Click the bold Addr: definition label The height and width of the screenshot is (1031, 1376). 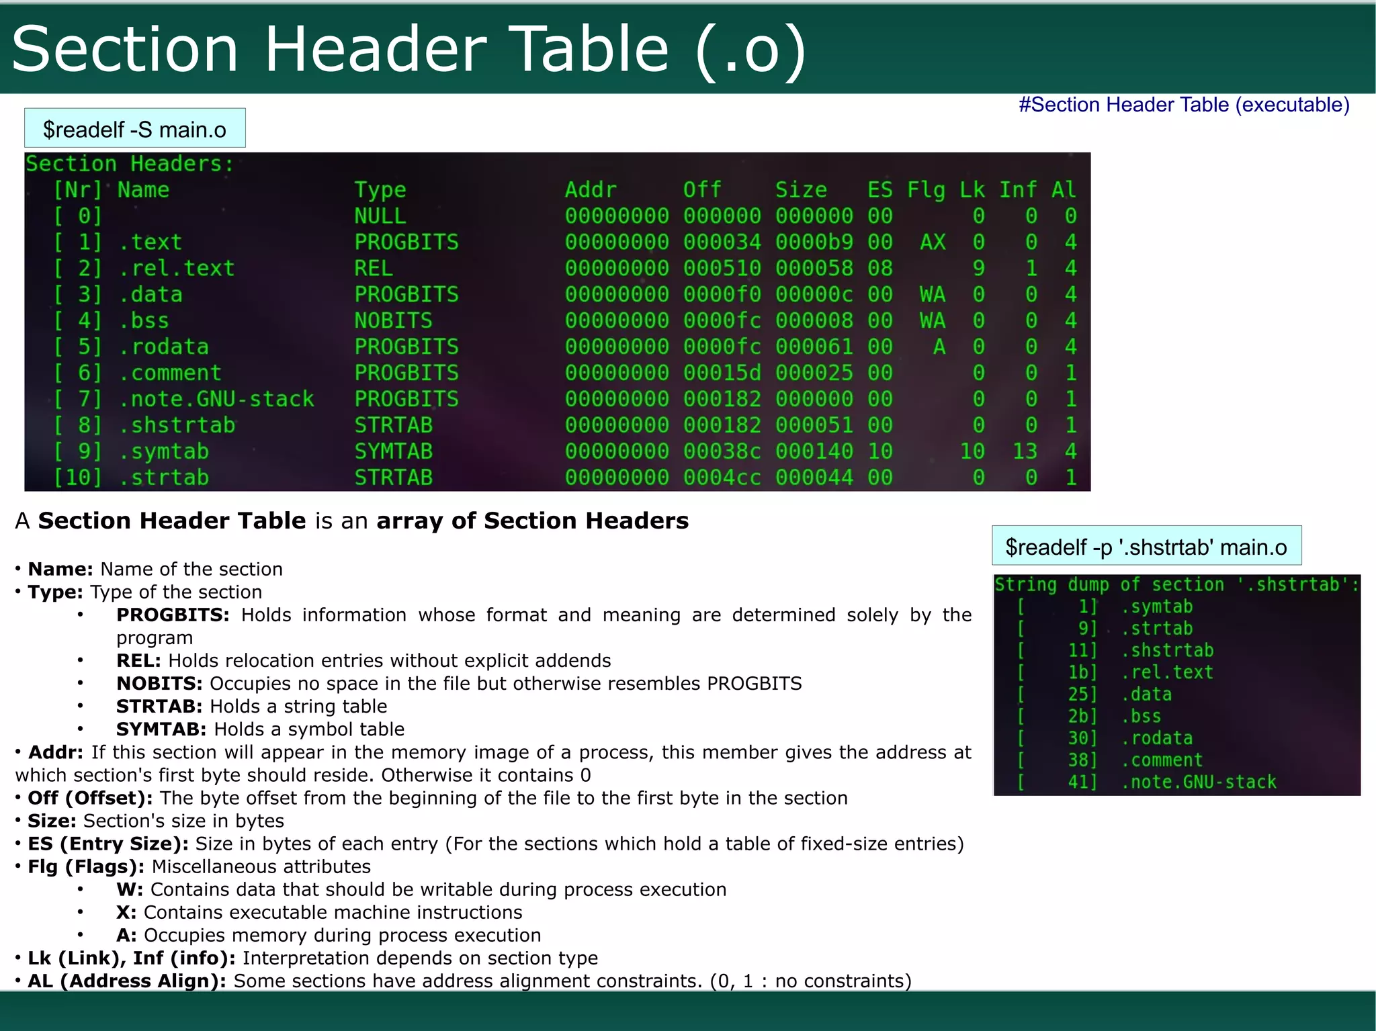pos(56,752)
